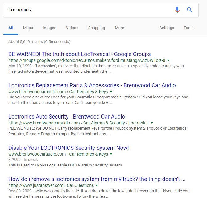Expand dropdown arrow under Disable Your LOCTRONICS result
207x207 pixels.
coord(111,154)
